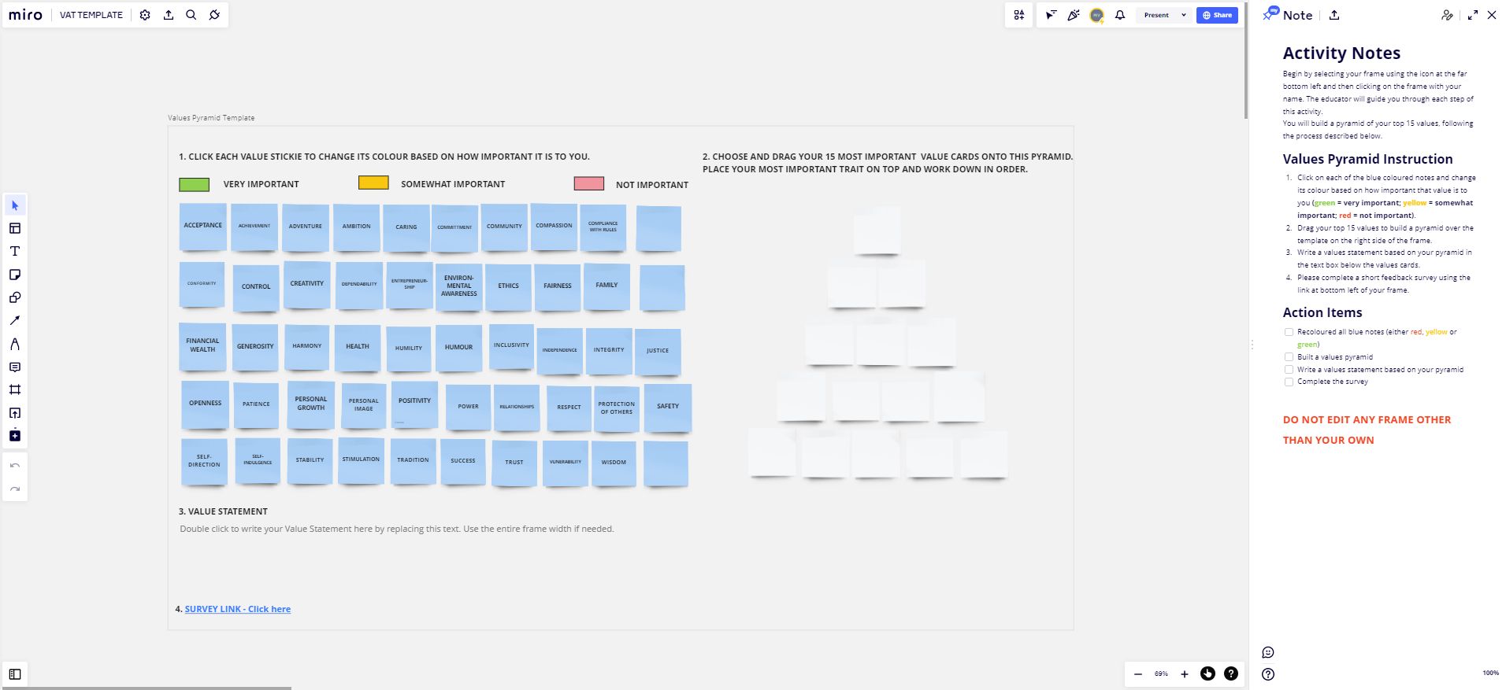Open notifications bell
The image size is (1506, 690).
(1120, 15)
